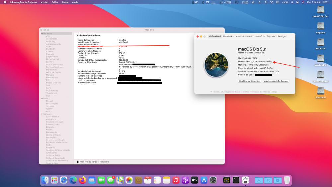
Task: Select Armazenamento in Hardware sidebar list
Action: coord(53,44)
